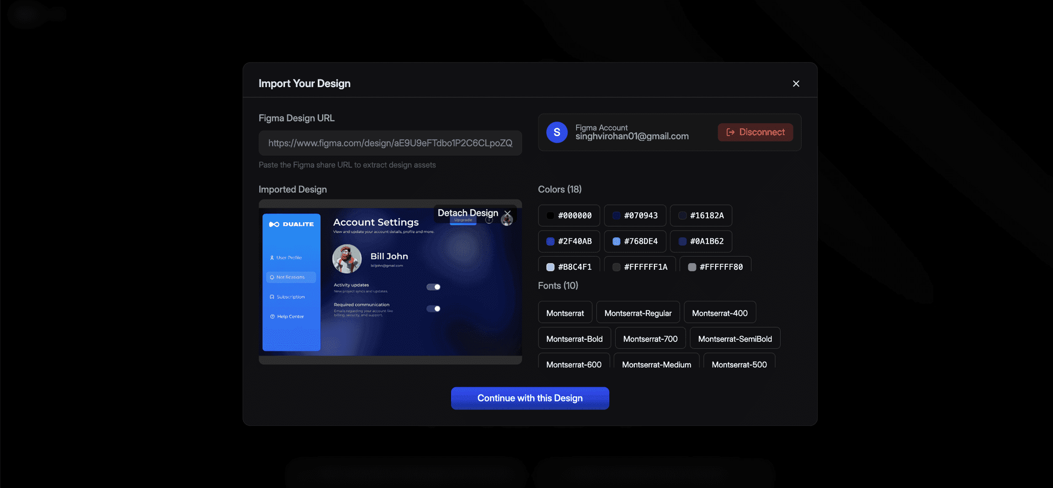Screen dimensions: 1053x488
Task: Toggle Activity updates switch in preview
Action: coord(433,287)
